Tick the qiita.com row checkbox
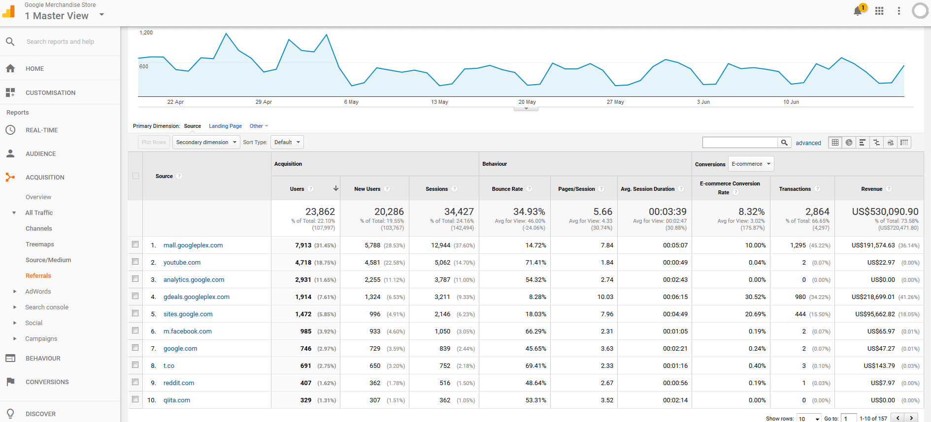This screenshot has height=422, width=931. 135,399
